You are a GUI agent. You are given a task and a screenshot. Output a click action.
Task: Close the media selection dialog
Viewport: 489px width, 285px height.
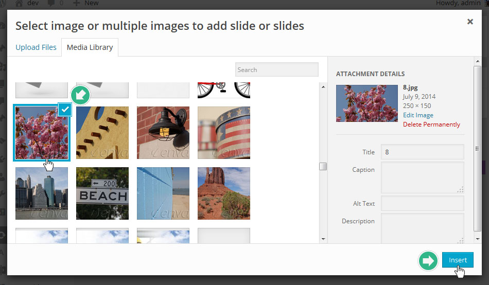[x=469, y=22]
